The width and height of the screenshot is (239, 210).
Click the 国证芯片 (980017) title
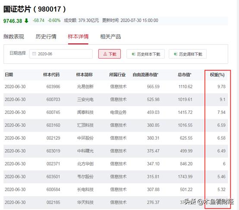point(35,9)
